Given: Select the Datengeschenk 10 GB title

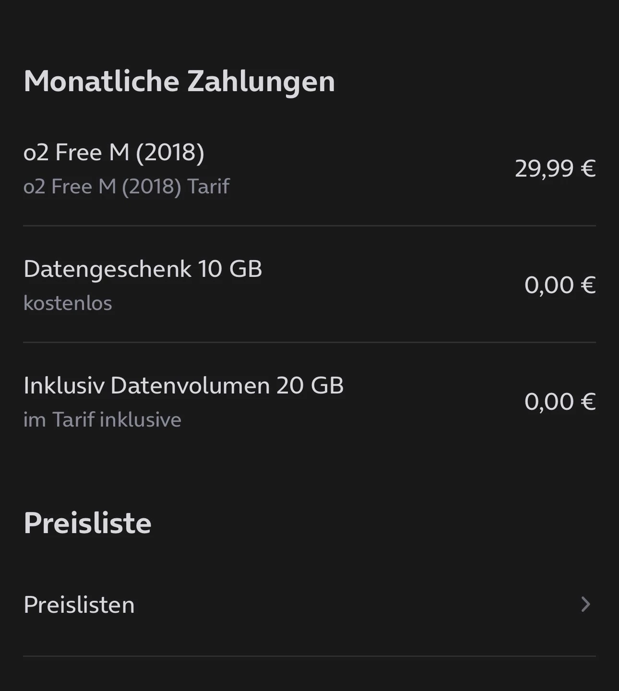Looking at the screenshot, I should (x=143, y=269).
